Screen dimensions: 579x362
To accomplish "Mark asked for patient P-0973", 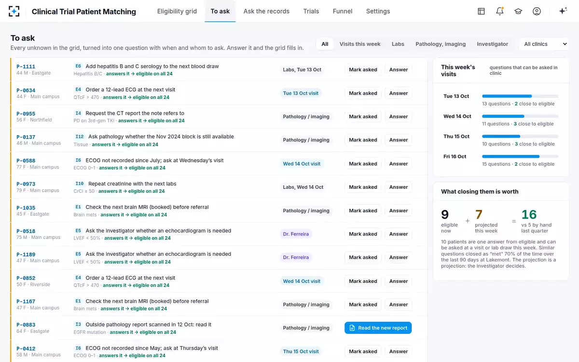I will click(x=363, y=187).
